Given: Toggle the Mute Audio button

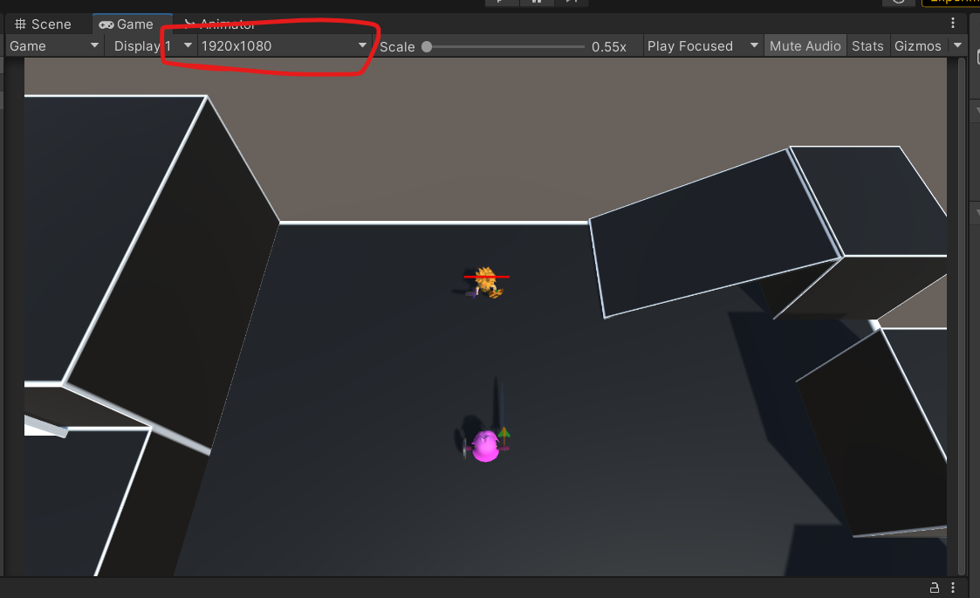Looking at the screenshot, I should [x=805, y=46].
